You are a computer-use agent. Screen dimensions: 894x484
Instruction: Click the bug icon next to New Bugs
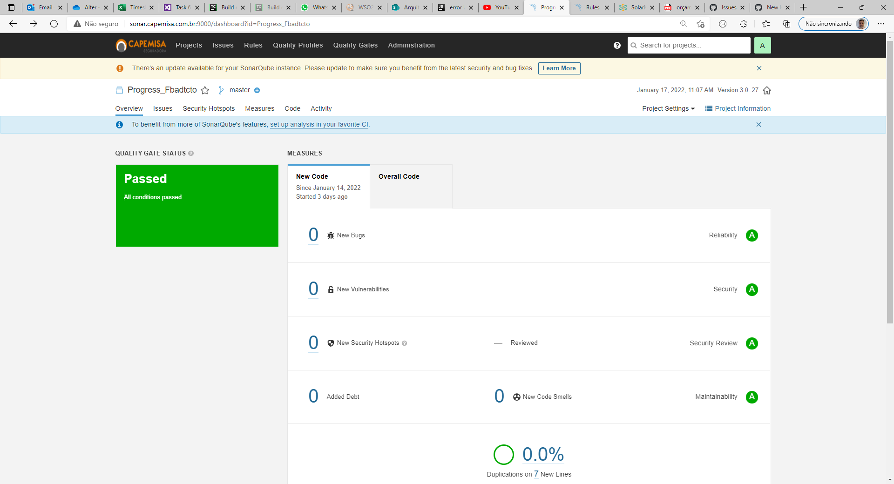330,235
